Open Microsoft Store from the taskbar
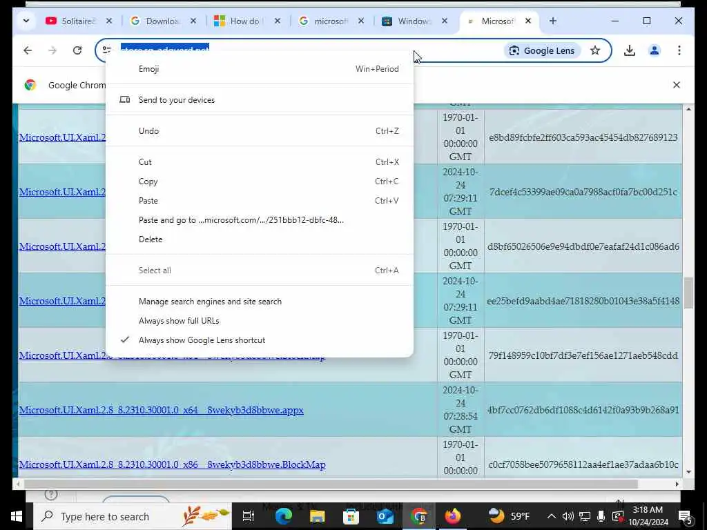This screenshot has width=707, height=530. (x=351, y=516)
